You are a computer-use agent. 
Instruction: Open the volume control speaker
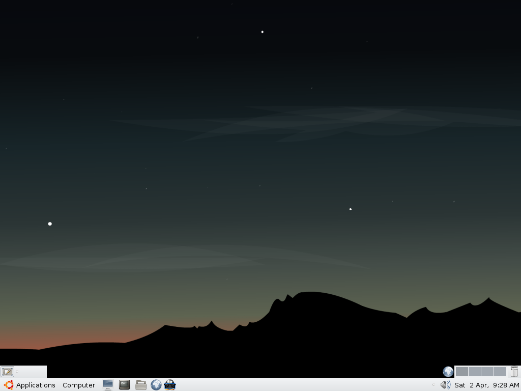(x=445, y=385)
